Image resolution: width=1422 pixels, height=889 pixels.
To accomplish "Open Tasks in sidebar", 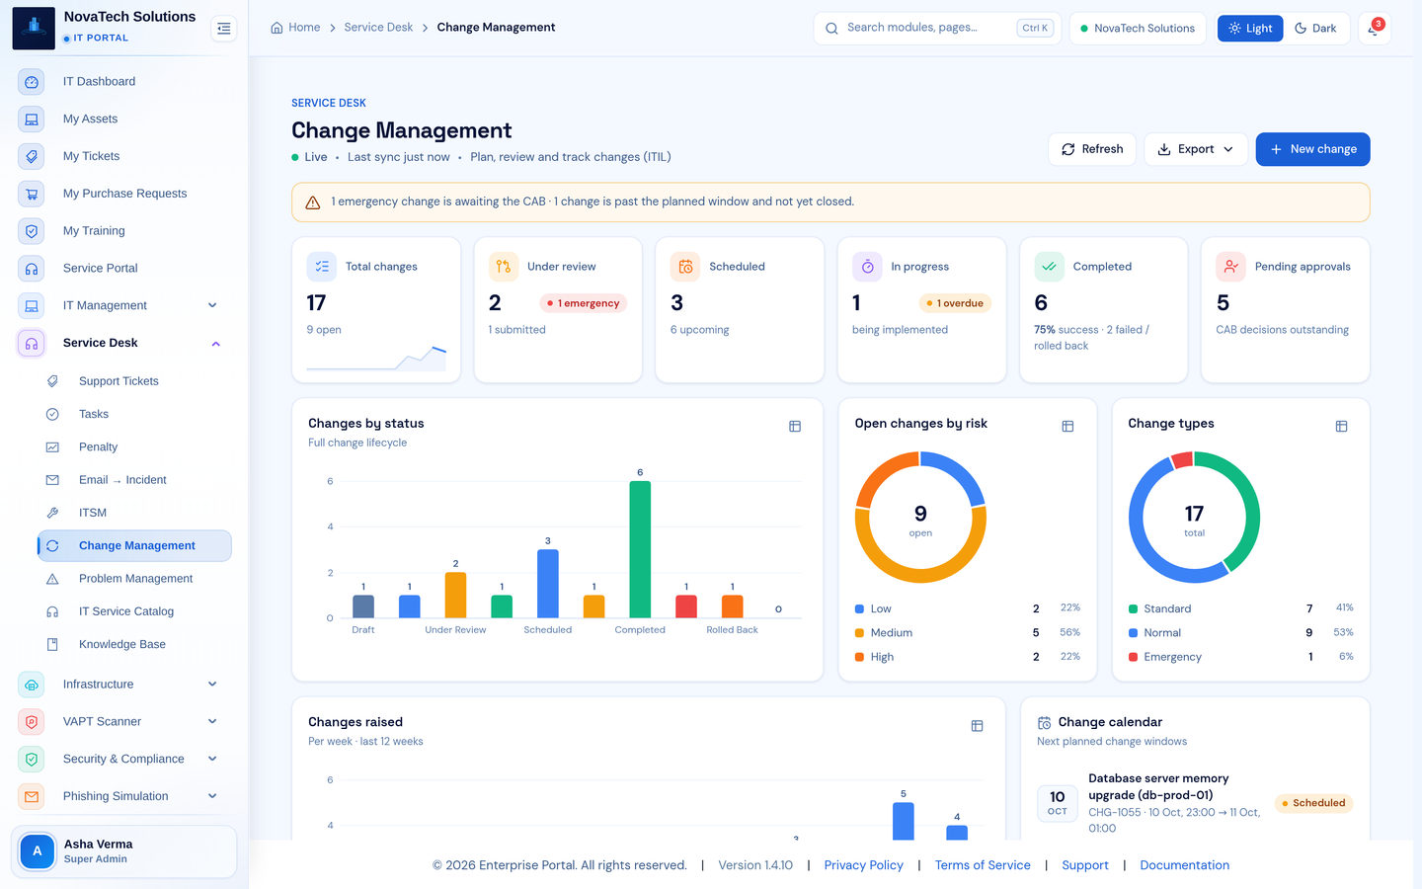I will coord(134,415).
